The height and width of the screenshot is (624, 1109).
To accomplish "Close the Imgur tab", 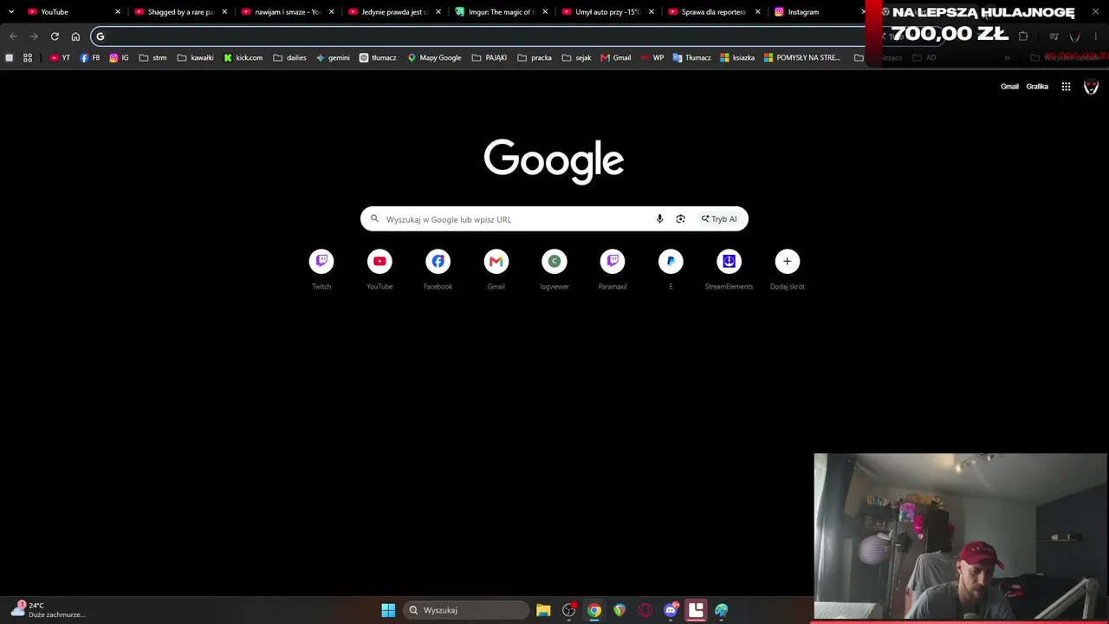I will (545, 12).
